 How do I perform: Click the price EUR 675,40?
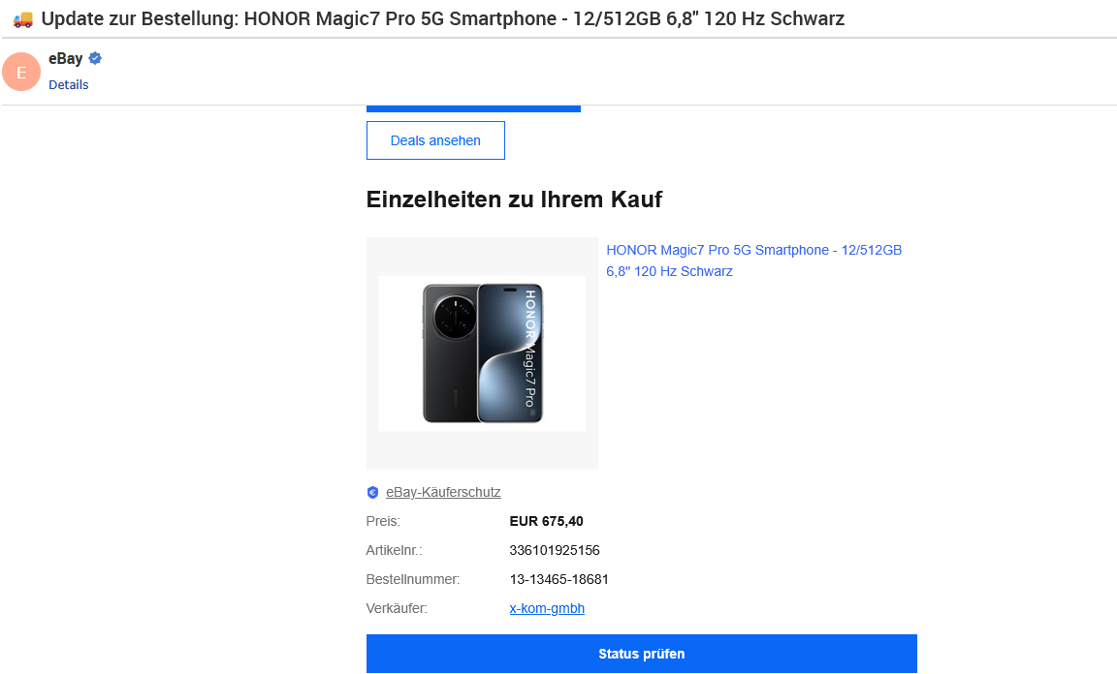point(546,521)
